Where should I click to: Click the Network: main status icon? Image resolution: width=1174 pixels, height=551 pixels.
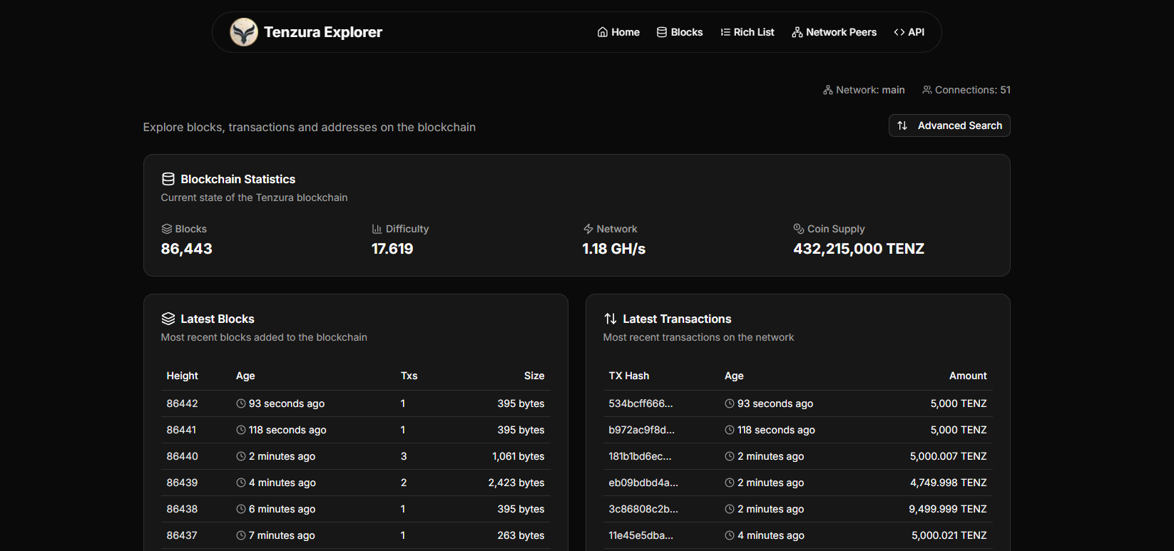click(x=828, y=90)
